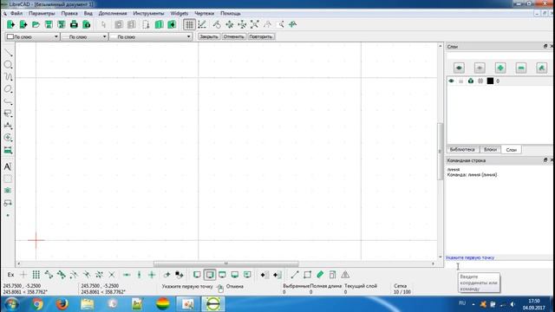Click the Отменить button

(x=233, y=36)
